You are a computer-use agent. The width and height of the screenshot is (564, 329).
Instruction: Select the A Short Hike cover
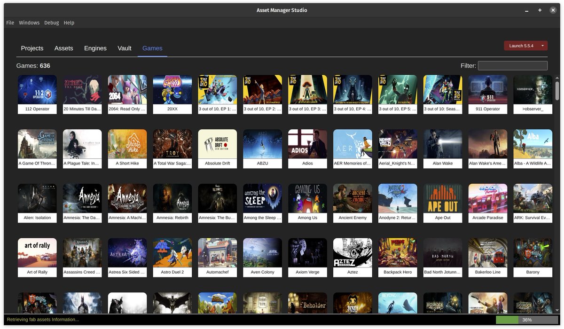coord(127,144)
